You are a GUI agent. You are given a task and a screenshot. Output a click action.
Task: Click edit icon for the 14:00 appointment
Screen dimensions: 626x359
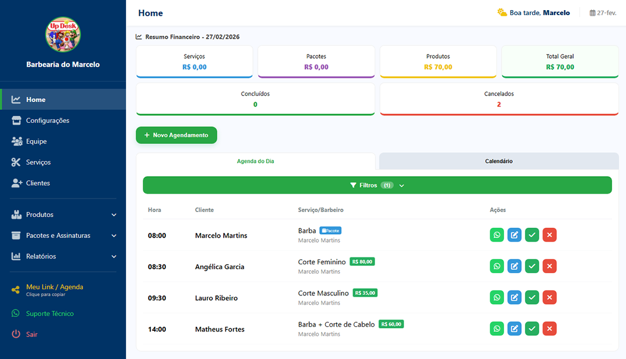[514, 329]
